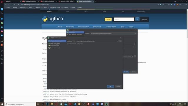Click the Python logo
Screen dimensions: 188x106
53,19
